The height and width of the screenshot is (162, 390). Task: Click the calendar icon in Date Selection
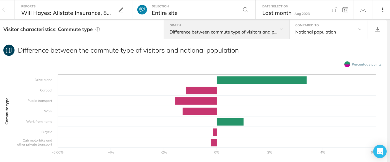[x=345, y=10]
